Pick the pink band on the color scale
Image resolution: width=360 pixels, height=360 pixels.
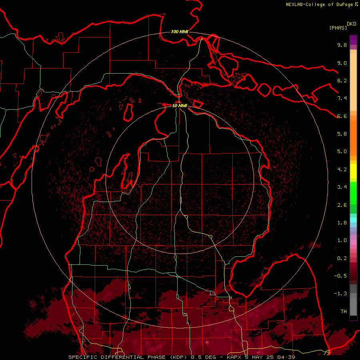353,242
